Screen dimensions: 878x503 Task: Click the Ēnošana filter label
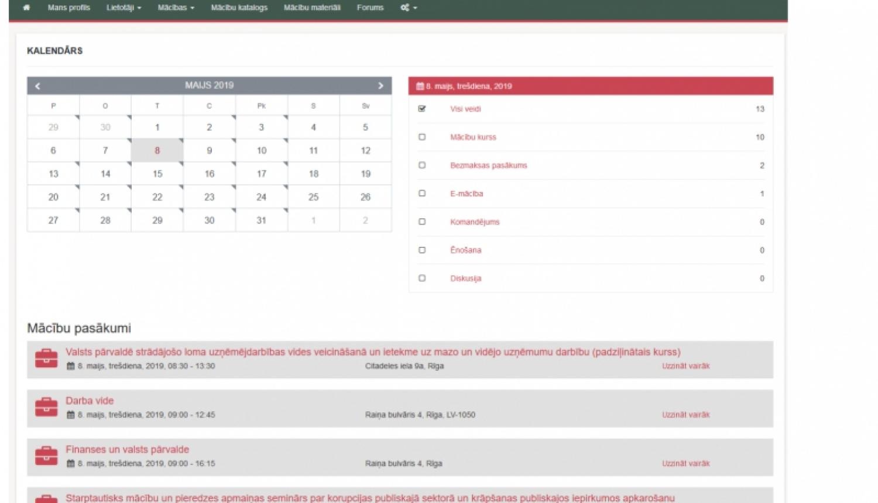coord(466,250)
